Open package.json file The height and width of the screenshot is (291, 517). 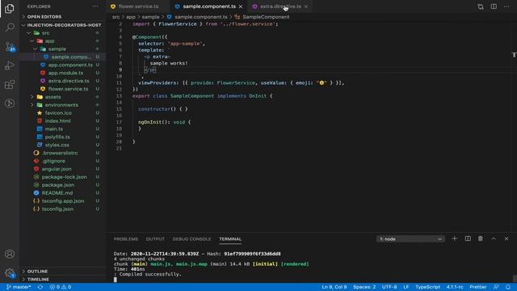coord(57,185)
